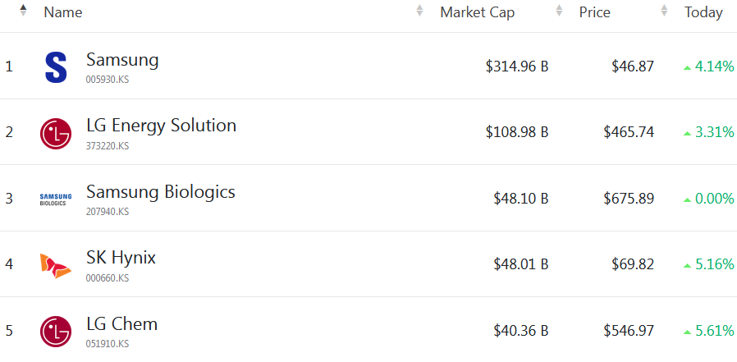
Task: Go to SK Hynix company page
Action: coord(121,258)
